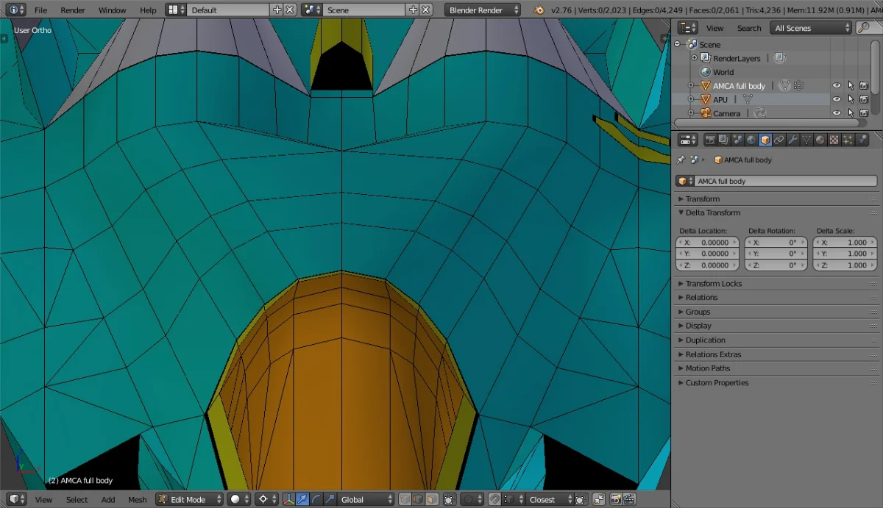Switch to face select mode

pyautogui.click(x=432, y=499)
